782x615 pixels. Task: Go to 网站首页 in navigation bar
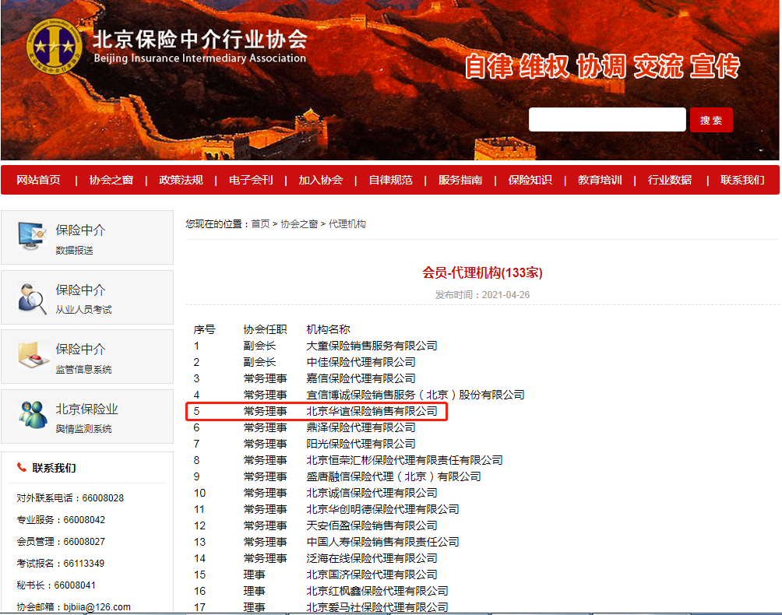[x=38, y=180]
